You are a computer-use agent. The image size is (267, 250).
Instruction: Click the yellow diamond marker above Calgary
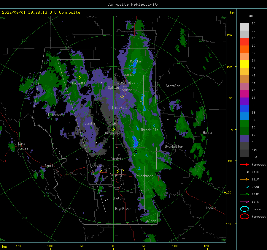point(117,171)
